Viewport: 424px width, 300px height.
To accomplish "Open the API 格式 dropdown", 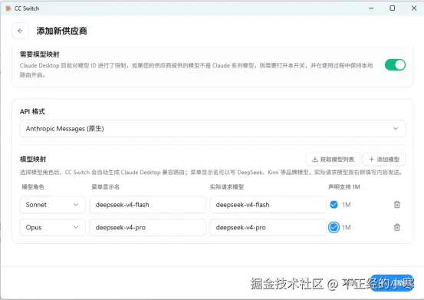I will point(212,128).
